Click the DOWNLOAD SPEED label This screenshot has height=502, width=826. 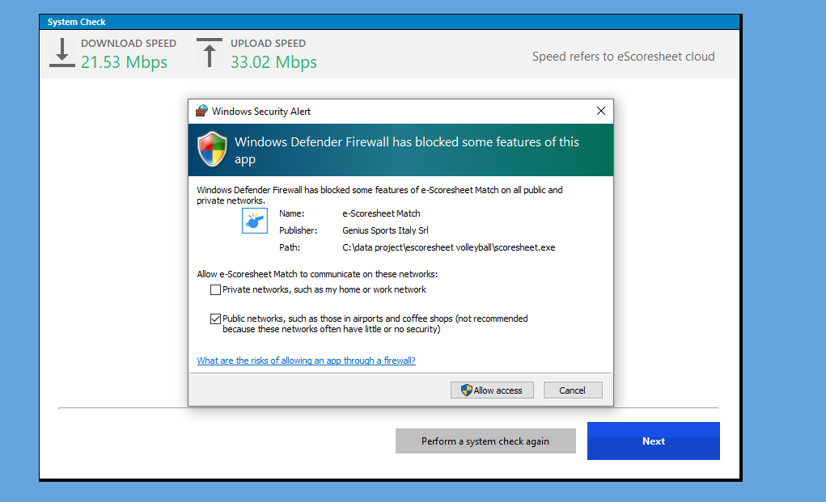[x=129, y=43]
